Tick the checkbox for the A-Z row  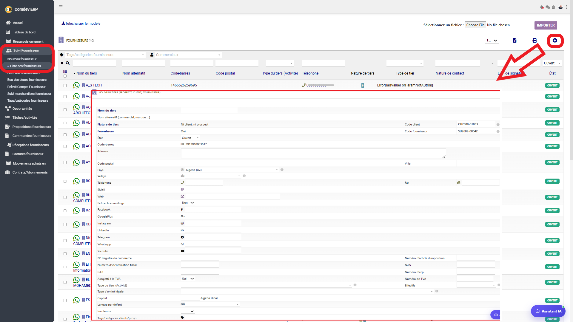point(65,97)
